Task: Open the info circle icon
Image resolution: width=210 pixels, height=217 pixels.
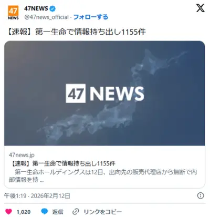Action: pyautogui.click(x=201, y=195)
